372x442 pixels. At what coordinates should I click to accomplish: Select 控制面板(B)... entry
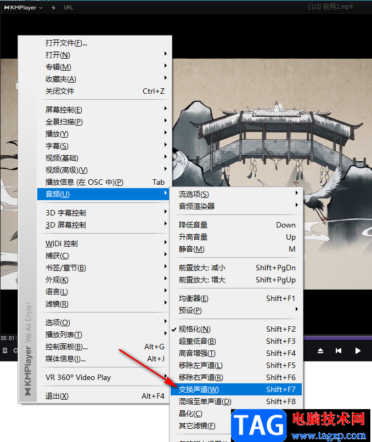click(x=104, y=347)
